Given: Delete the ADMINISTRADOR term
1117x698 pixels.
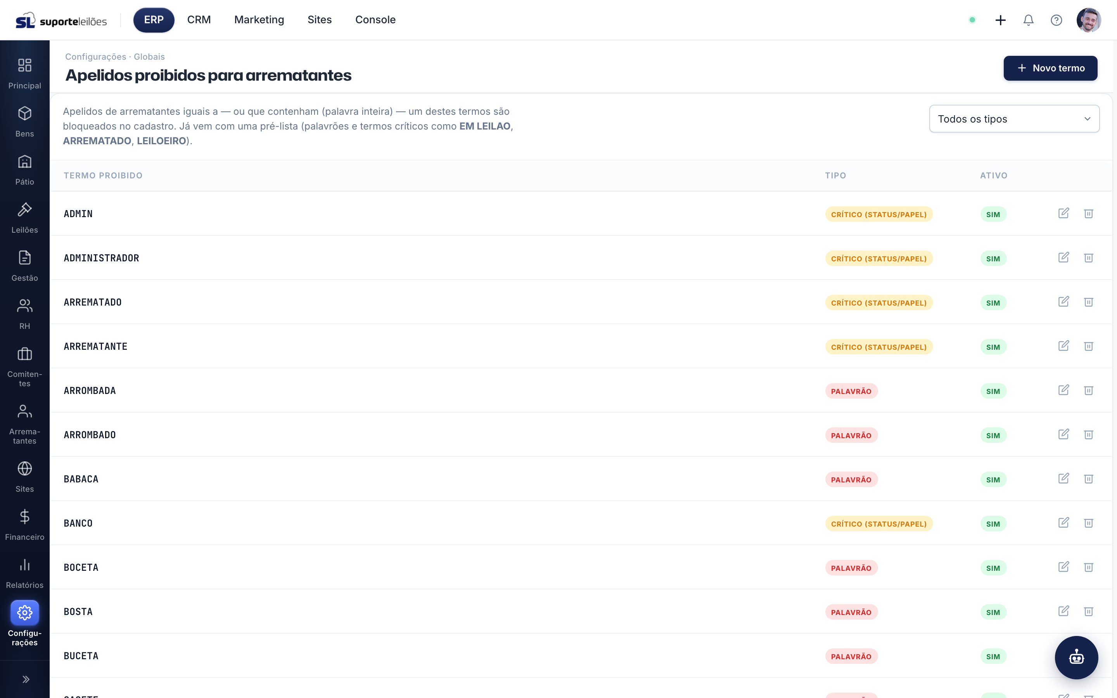Looking at the screenshot, I should (1088, 257).
